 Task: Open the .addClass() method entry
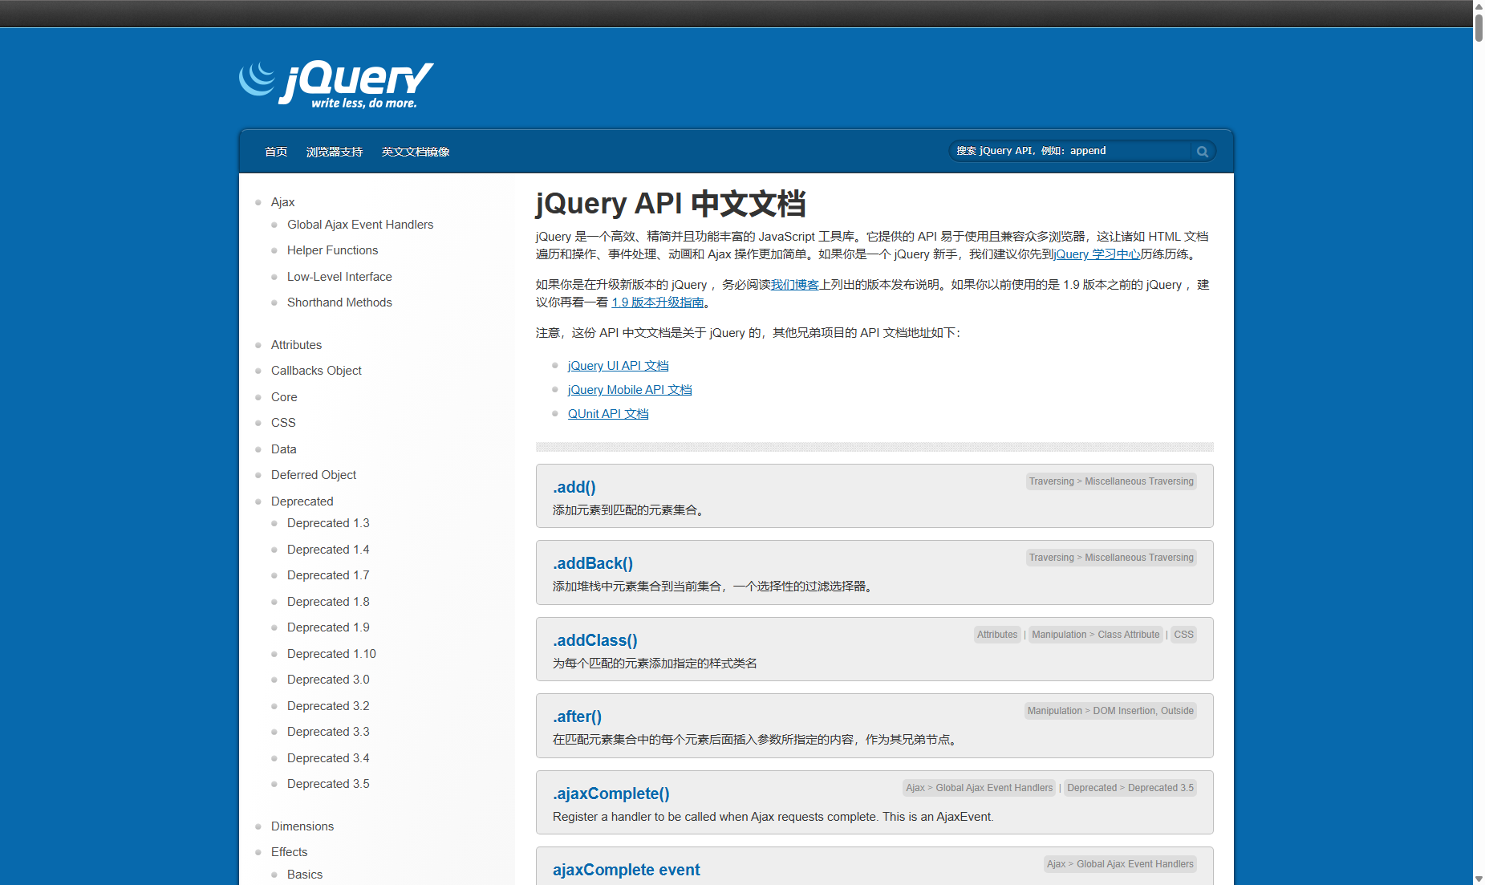point(595,640)
